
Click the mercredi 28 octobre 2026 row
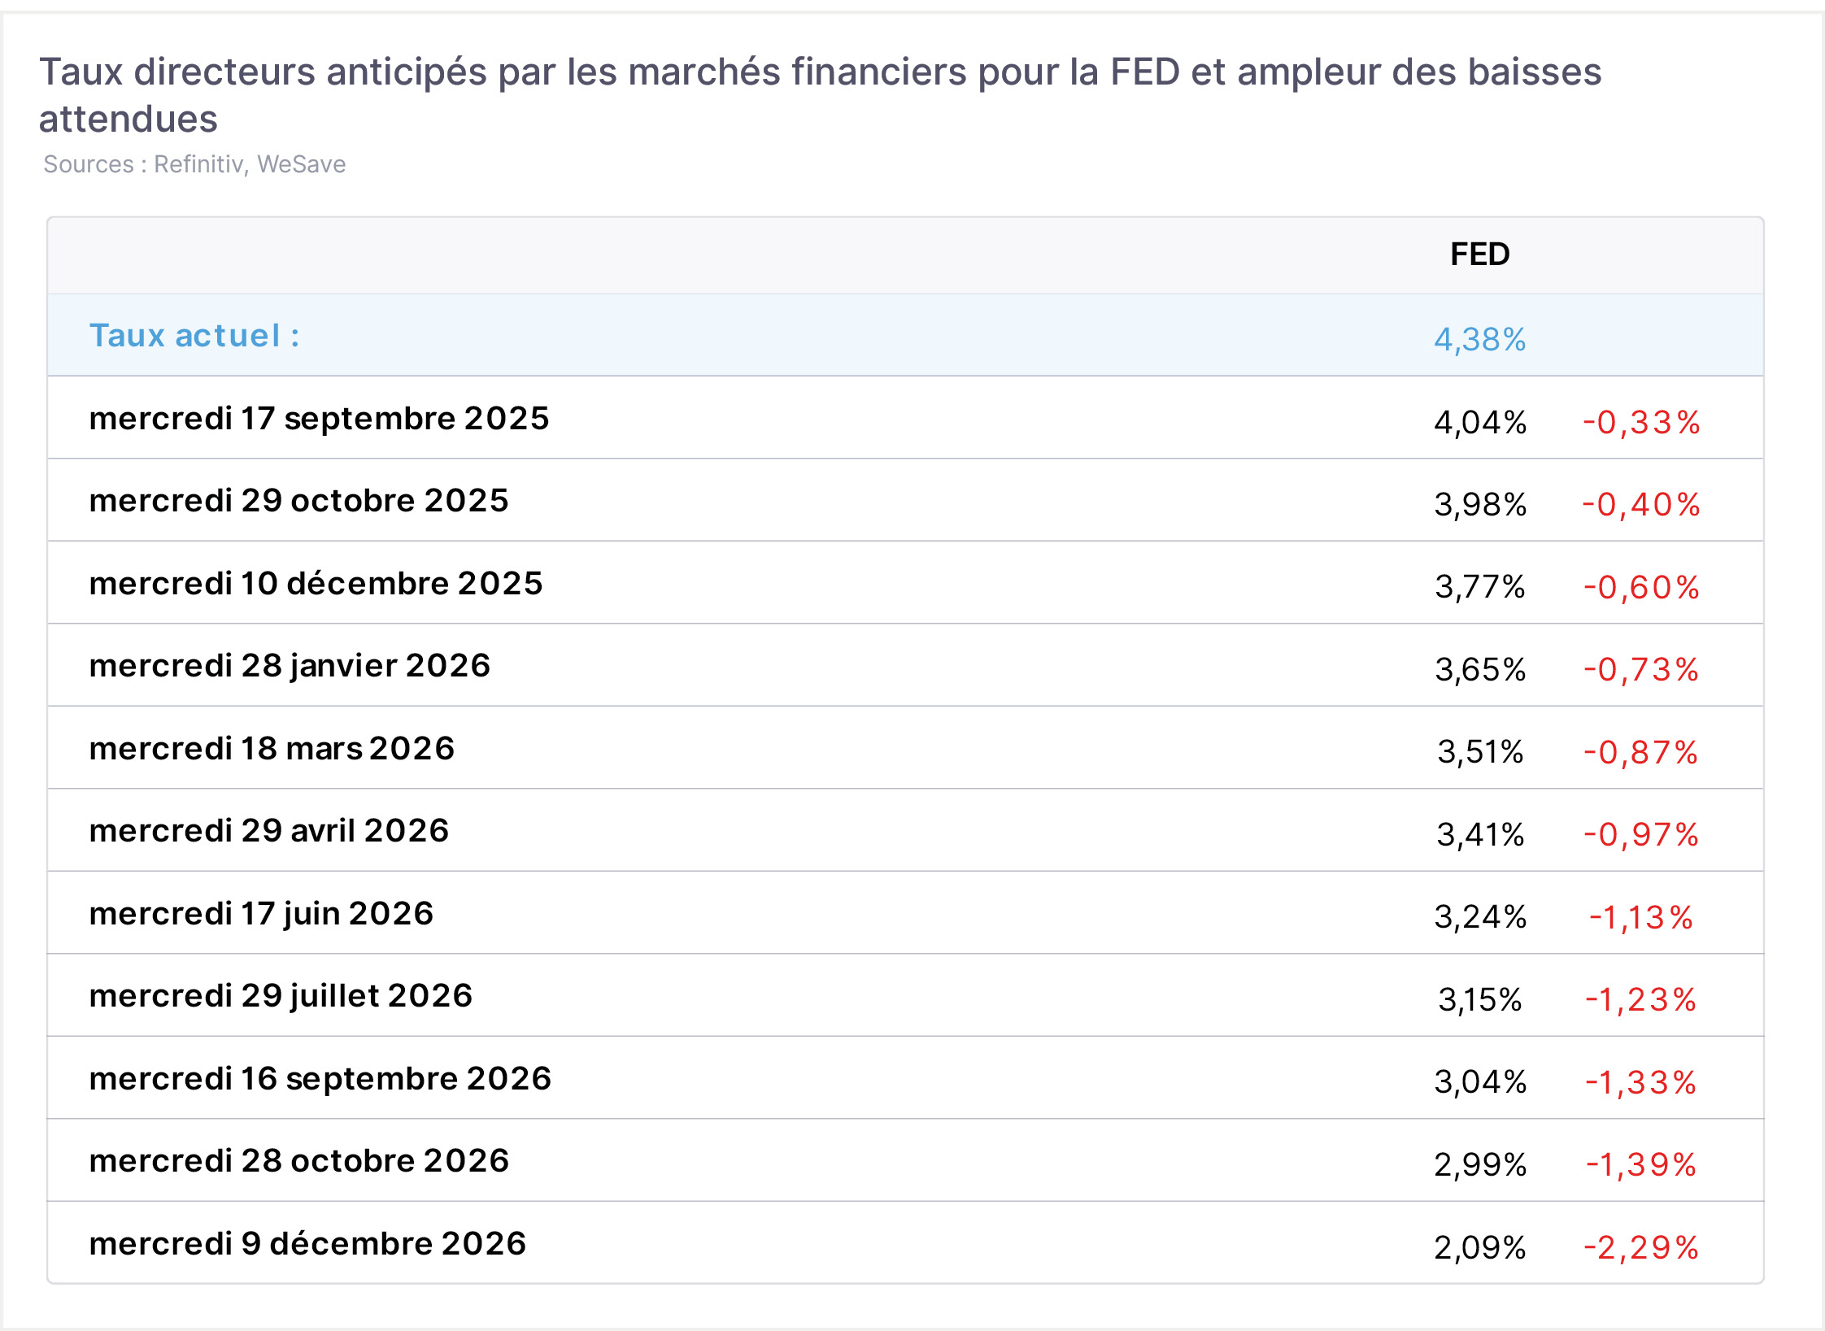point(905,1160)
